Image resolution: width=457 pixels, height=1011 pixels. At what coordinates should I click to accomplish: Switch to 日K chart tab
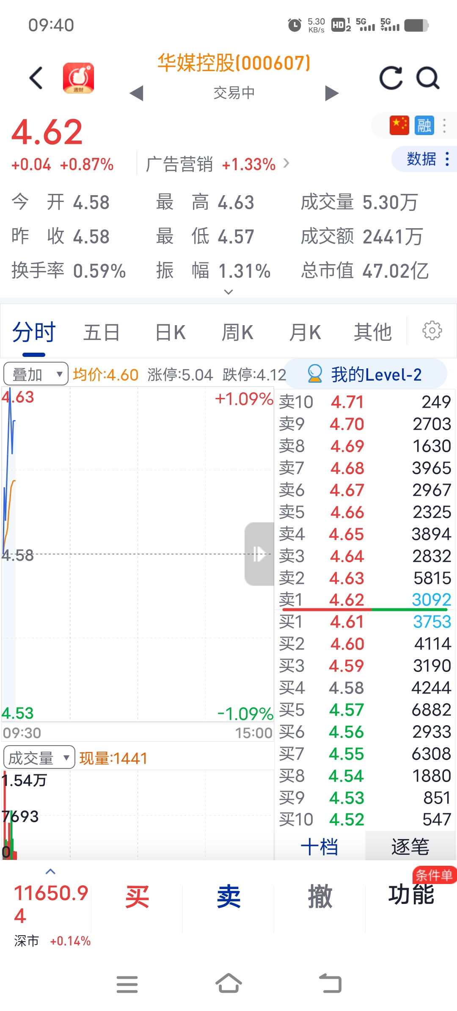click(170, 332)
